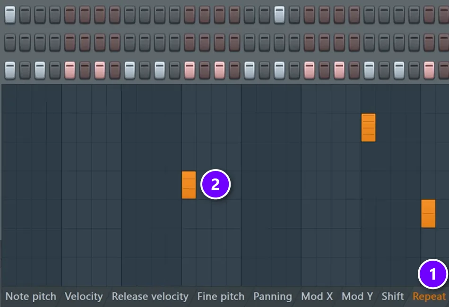Enable step 21 in the middle row
The image size is (449, 307).
[309, 43]
